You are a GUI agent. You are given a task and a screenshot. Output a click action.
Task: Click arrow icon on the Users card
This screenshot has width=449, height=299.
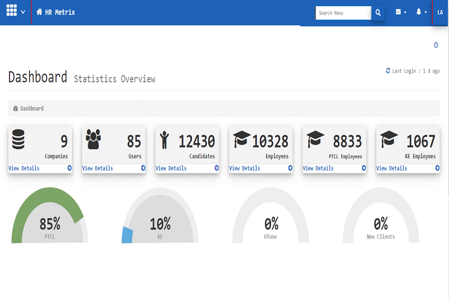[143, 168]
